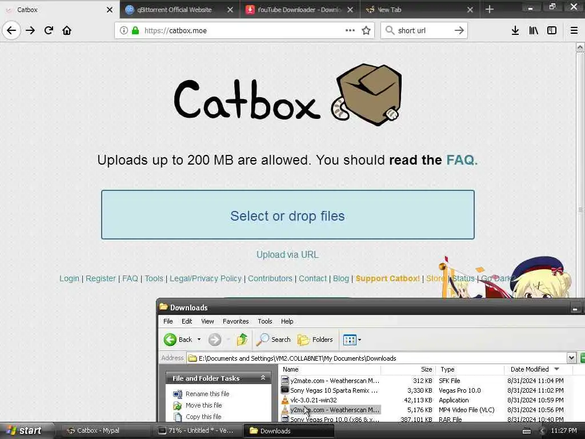Open the Contact link
This screenshot has width=585, height=439.
312,278
